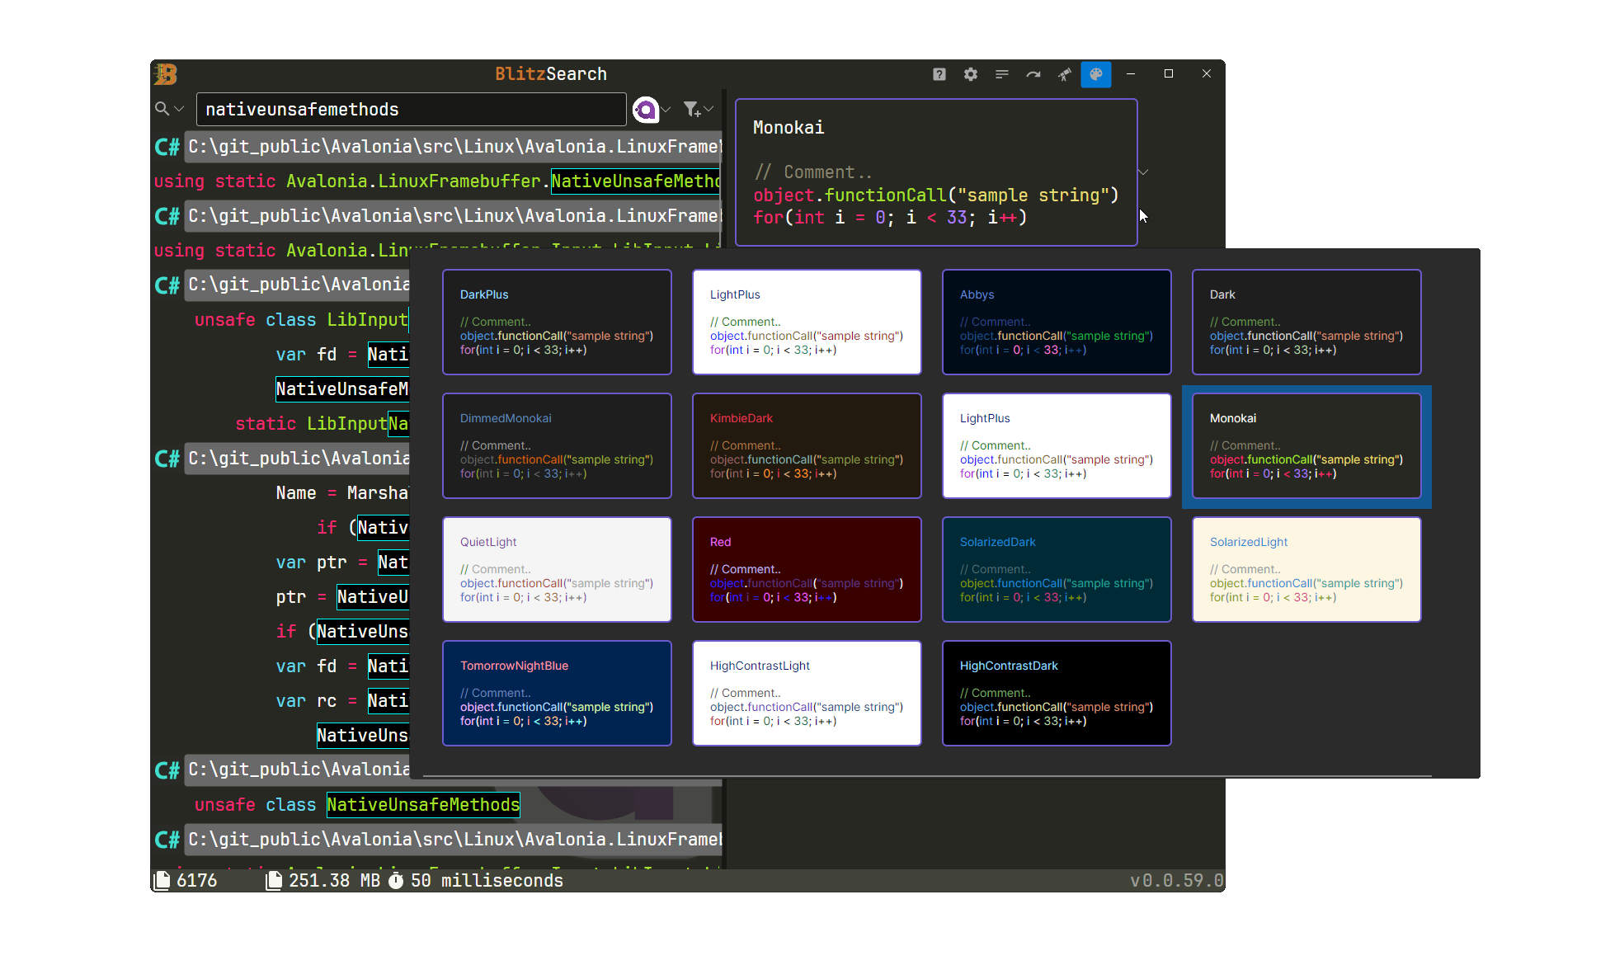
Task: Click the BlitzSearch window title text
Action: point(551,74)
